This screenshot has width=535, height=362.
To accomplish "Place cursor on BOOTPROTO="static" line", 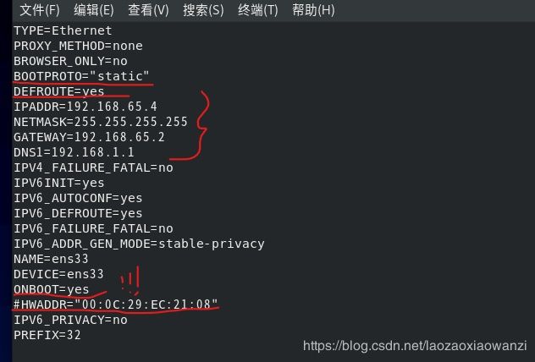I will point(81,76).
